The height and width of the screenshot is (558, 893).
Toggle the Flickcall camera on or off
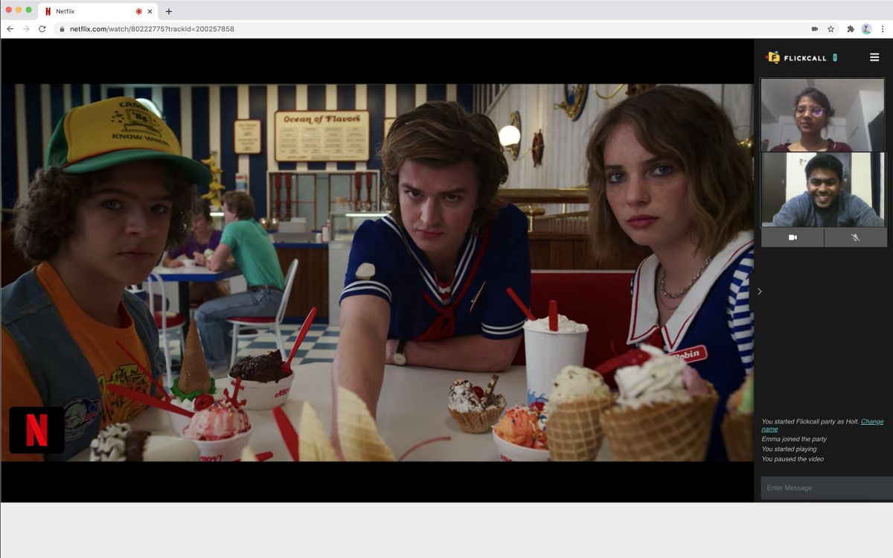793,237
